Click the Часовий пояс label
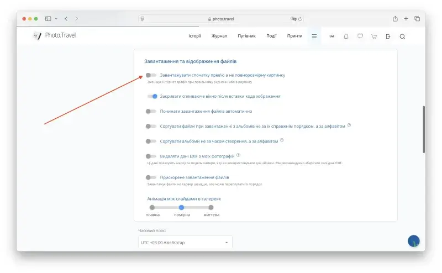Screen dimensions: 442x273 (x=152, y=230)
